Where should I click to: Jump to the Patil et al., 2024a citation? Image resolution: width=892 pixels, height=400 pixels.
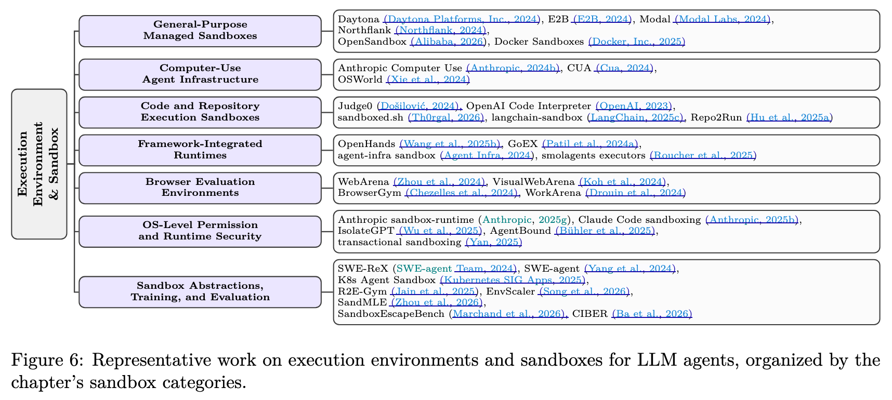(591, 144)
